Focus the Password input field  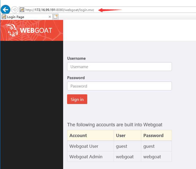119,86
